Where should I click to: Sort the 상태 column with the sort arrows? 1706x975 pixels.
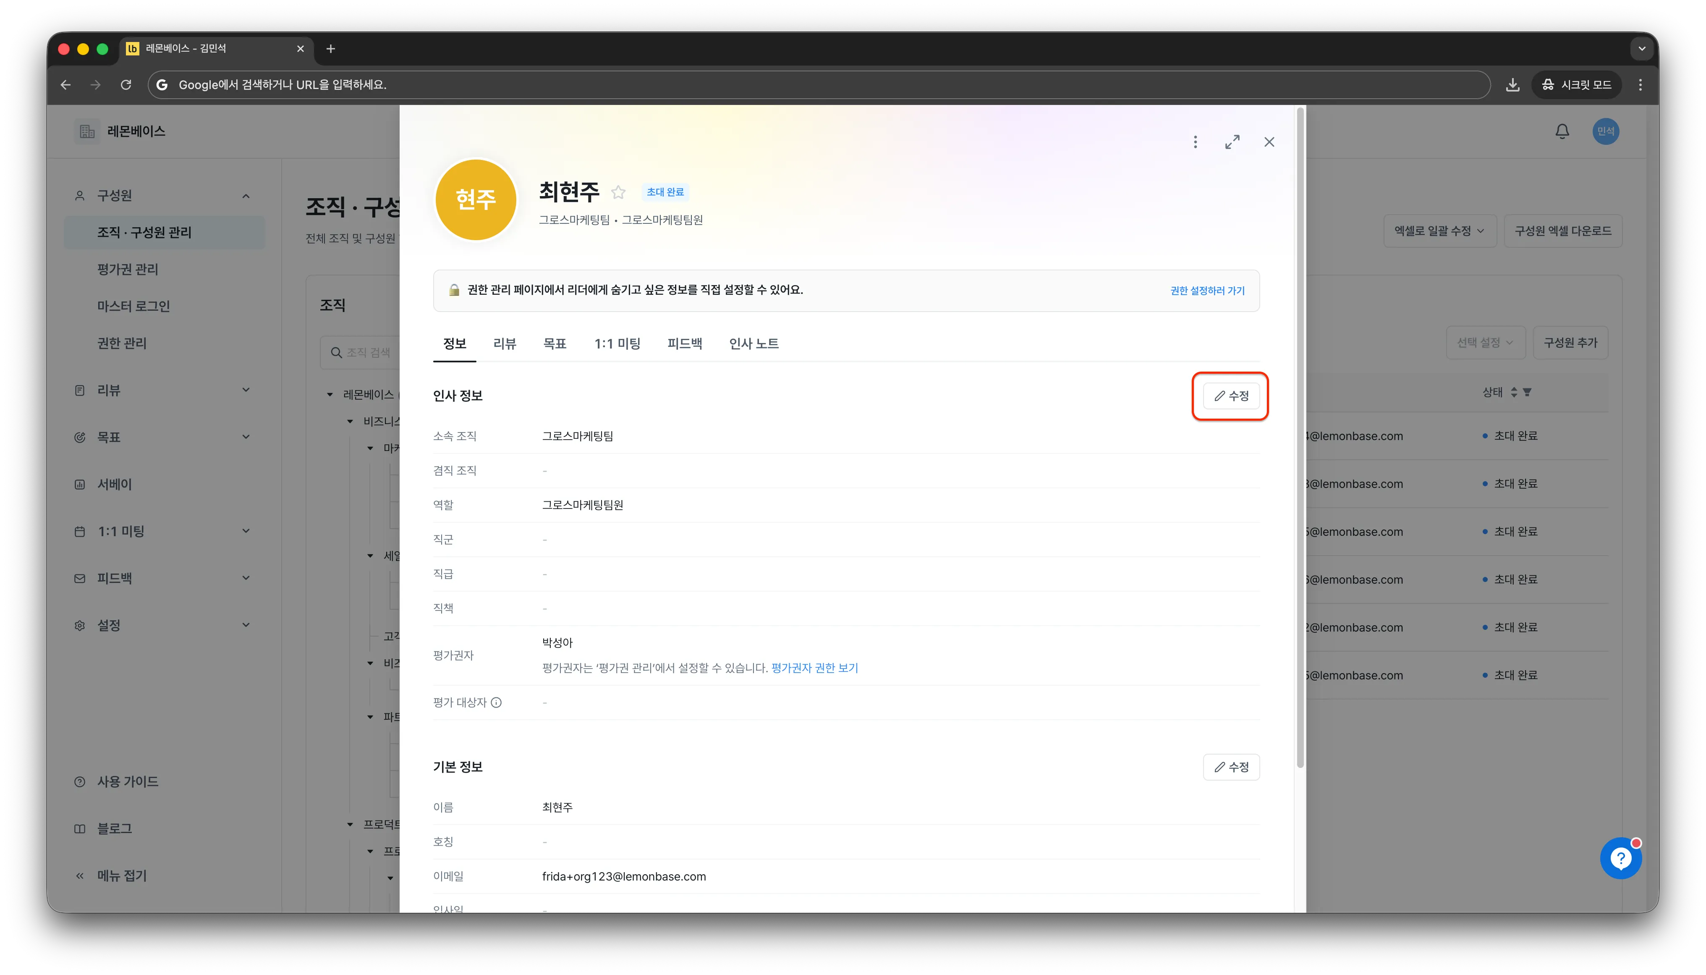(x=1513, y=393)
